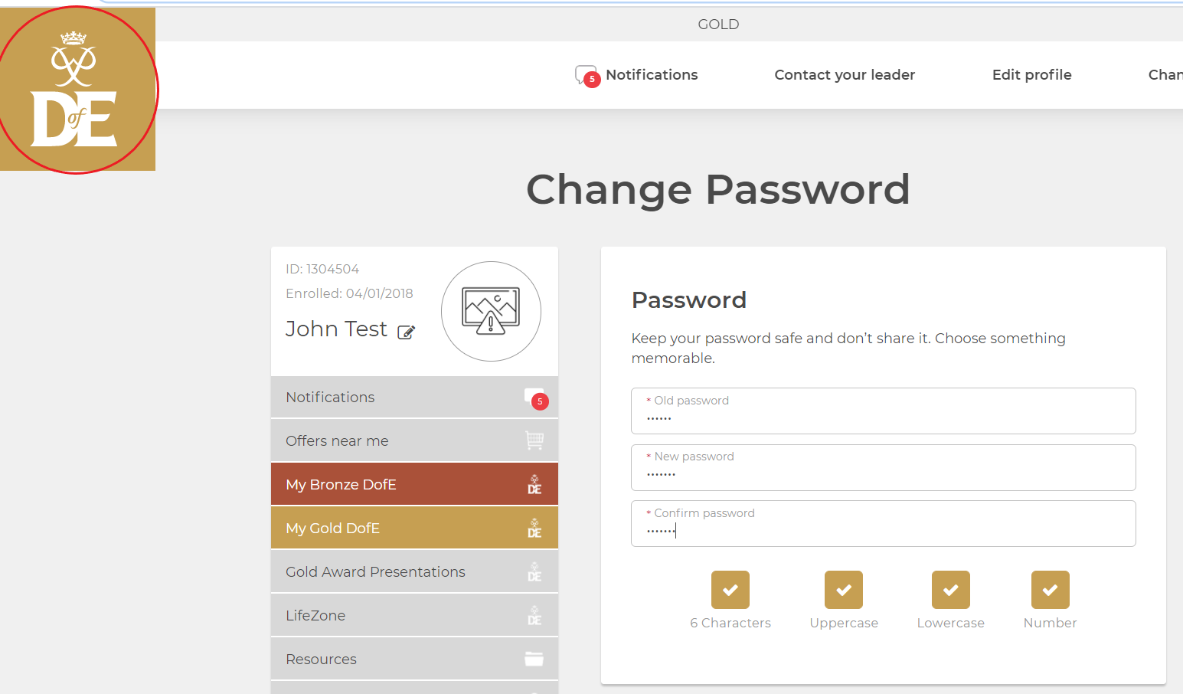The width and height of the screenshot is (1183, 694).
Task: Click the edit pencil icon next to John Test
Action: (406, 332)
